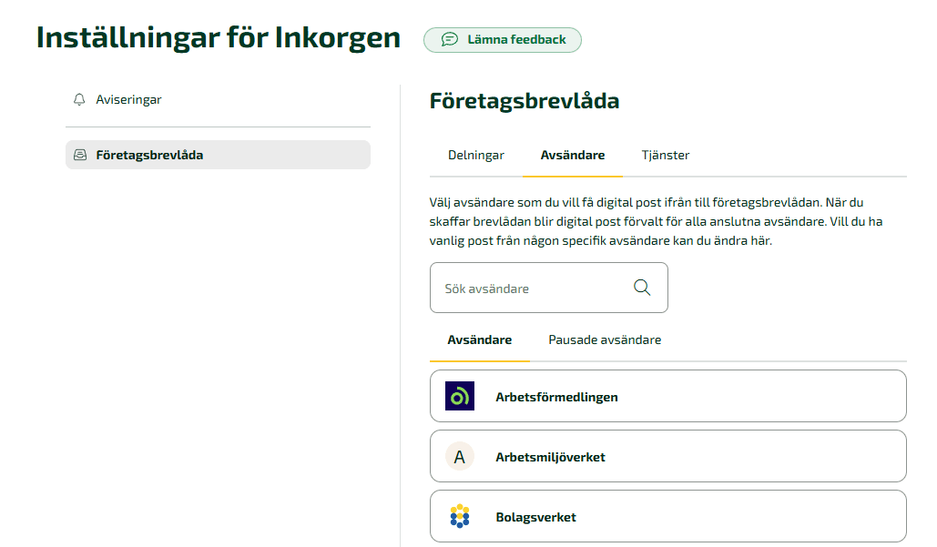Select the Företagsbrevlåda mailbox icon
The width and height of the screenshot is (937, 547).
(x=78, y=155)
